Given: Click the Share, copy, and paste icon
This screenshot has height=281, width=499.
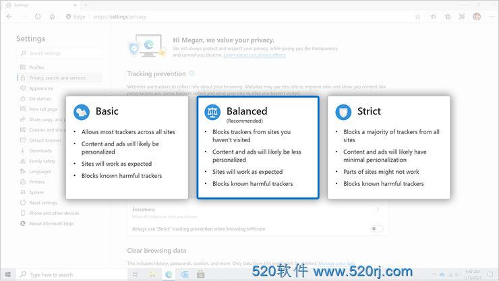Looking at the screenshot, I should coord(23,119).
